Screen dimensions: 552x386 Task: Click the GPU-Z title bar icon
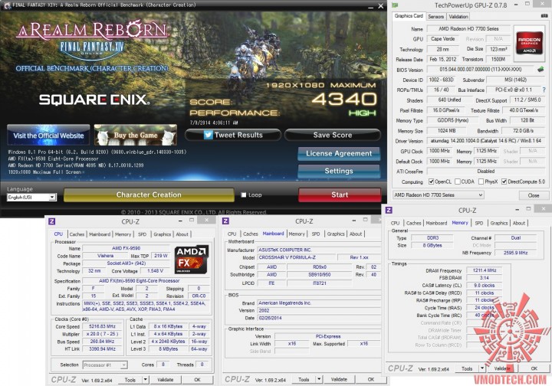pos(396,5)
